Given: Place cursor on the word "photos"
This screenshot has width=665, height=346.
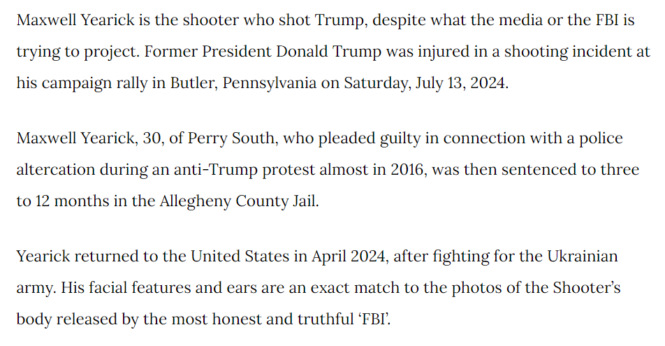Looking at the screenshot, I should click(474, 288).
